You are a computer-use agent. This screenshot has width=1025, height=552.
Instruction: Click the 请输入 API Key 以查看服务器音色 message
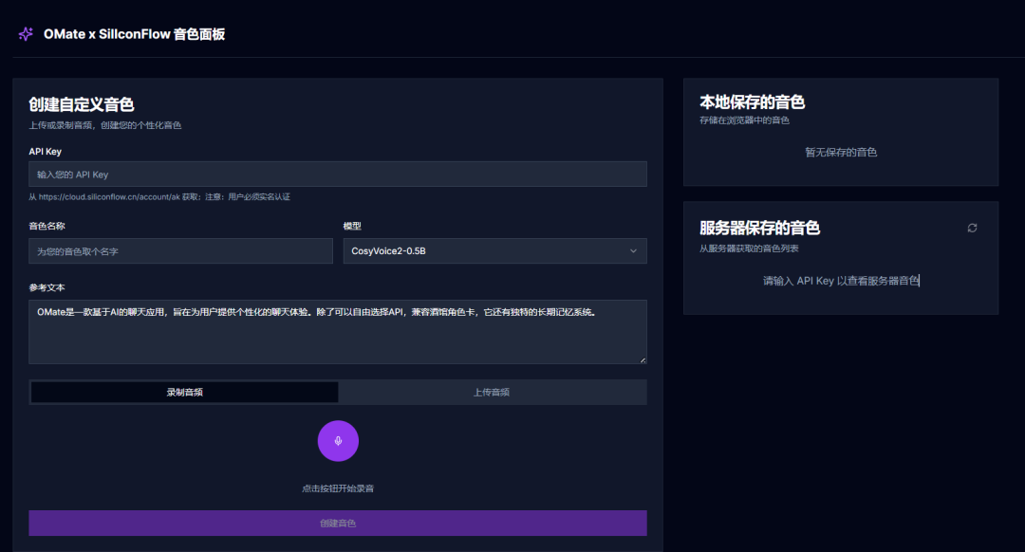click(x=841, y=281)
